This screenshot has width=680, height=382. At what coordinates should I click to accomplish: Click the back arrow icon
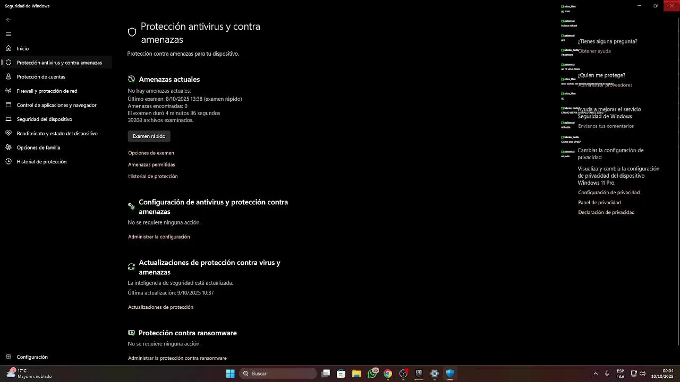[8, 20]
